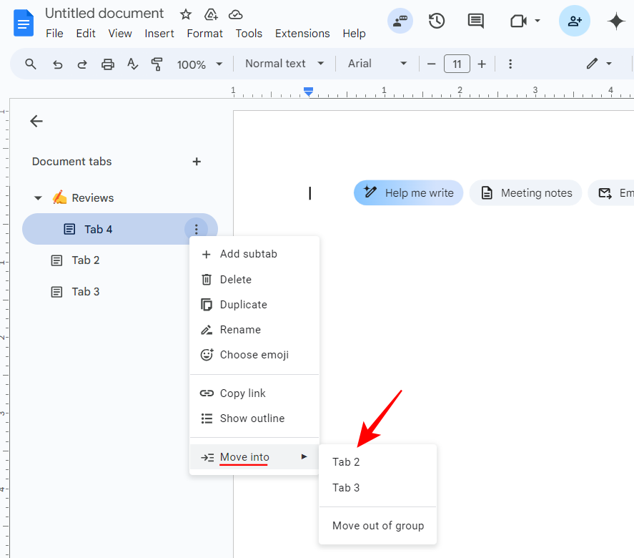Select the Paint format tool

(157, 64)
